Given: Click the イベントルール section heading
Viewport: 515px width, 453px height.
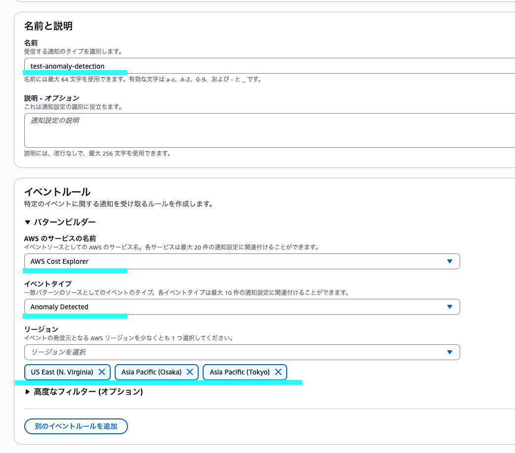Looking at the screenshot, I should 57,192.
